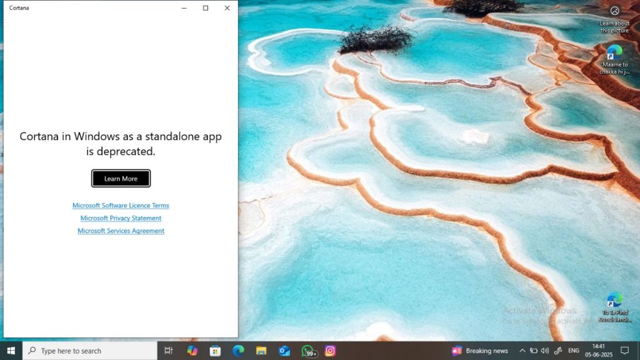Close the Cortana window
The image size is (640, 360).
point(227,8)
